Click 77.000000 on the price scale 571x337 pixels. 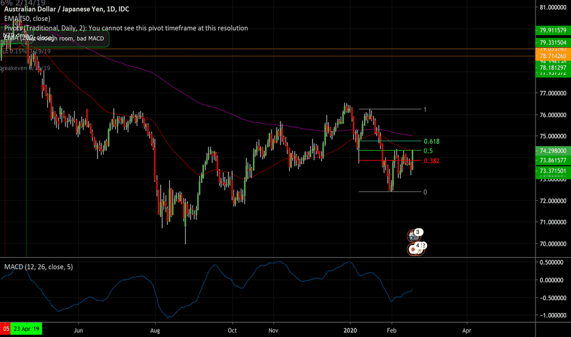(553, 93)
